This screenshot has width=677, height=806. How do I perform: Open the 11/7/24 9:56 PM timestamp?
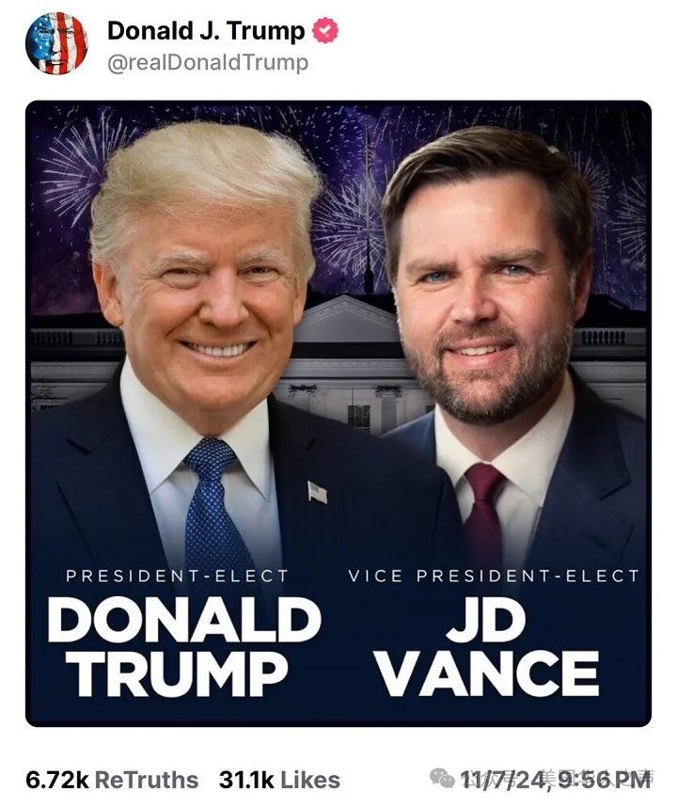[555, 780]
